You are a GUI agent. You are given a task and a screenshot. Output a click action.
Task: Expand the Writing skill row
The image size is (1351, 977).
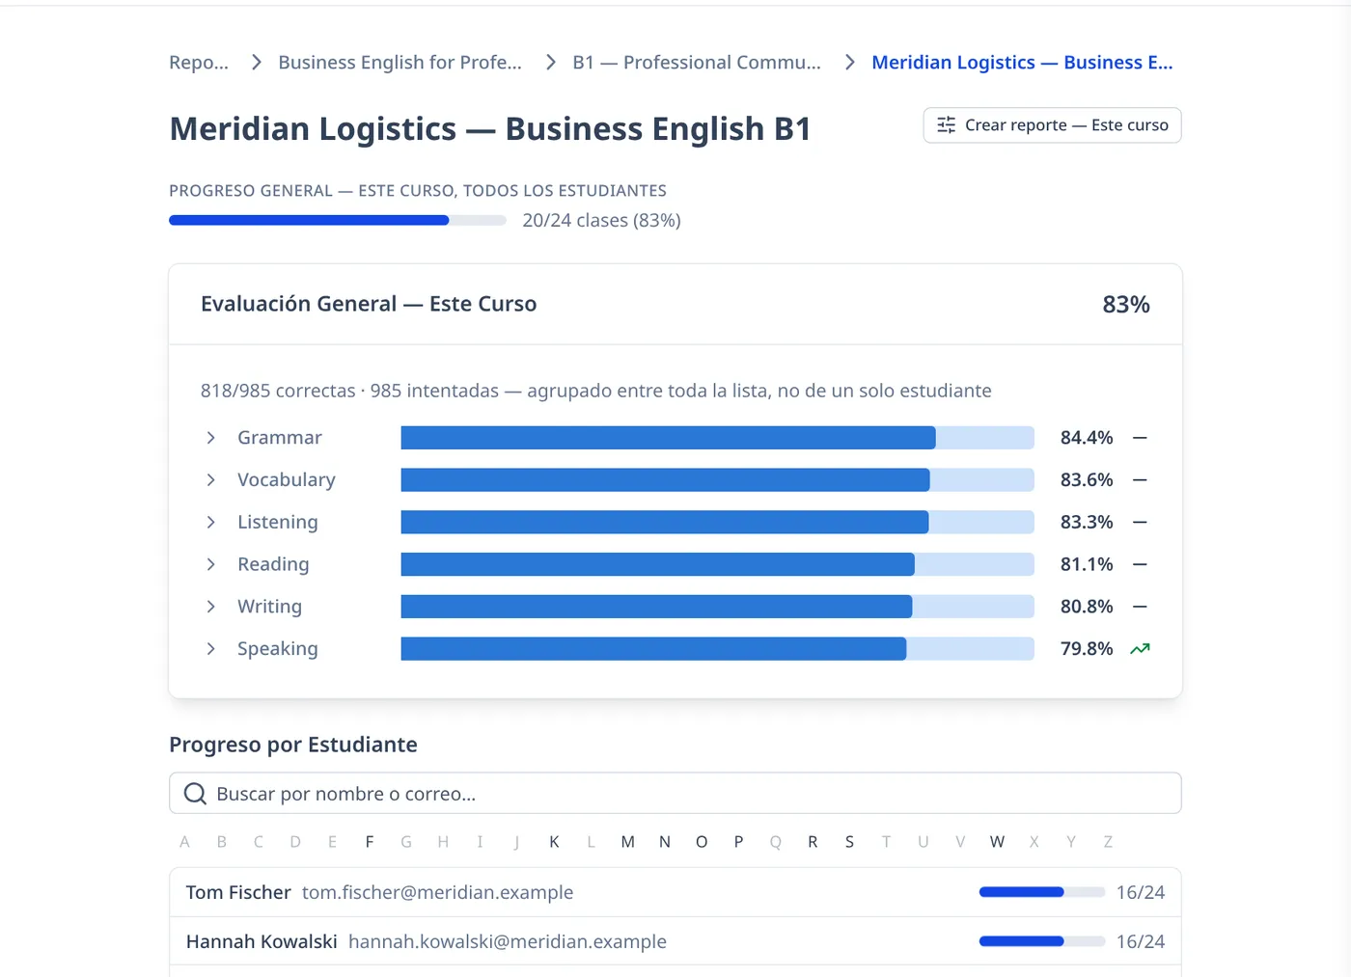210,607
